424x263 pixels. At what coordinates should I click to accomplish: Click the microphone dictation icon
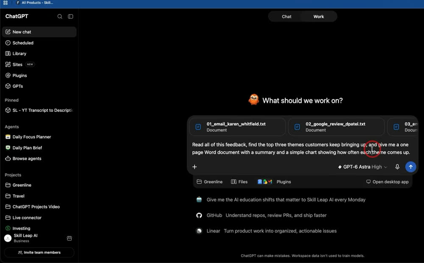(x=397, y=167)
